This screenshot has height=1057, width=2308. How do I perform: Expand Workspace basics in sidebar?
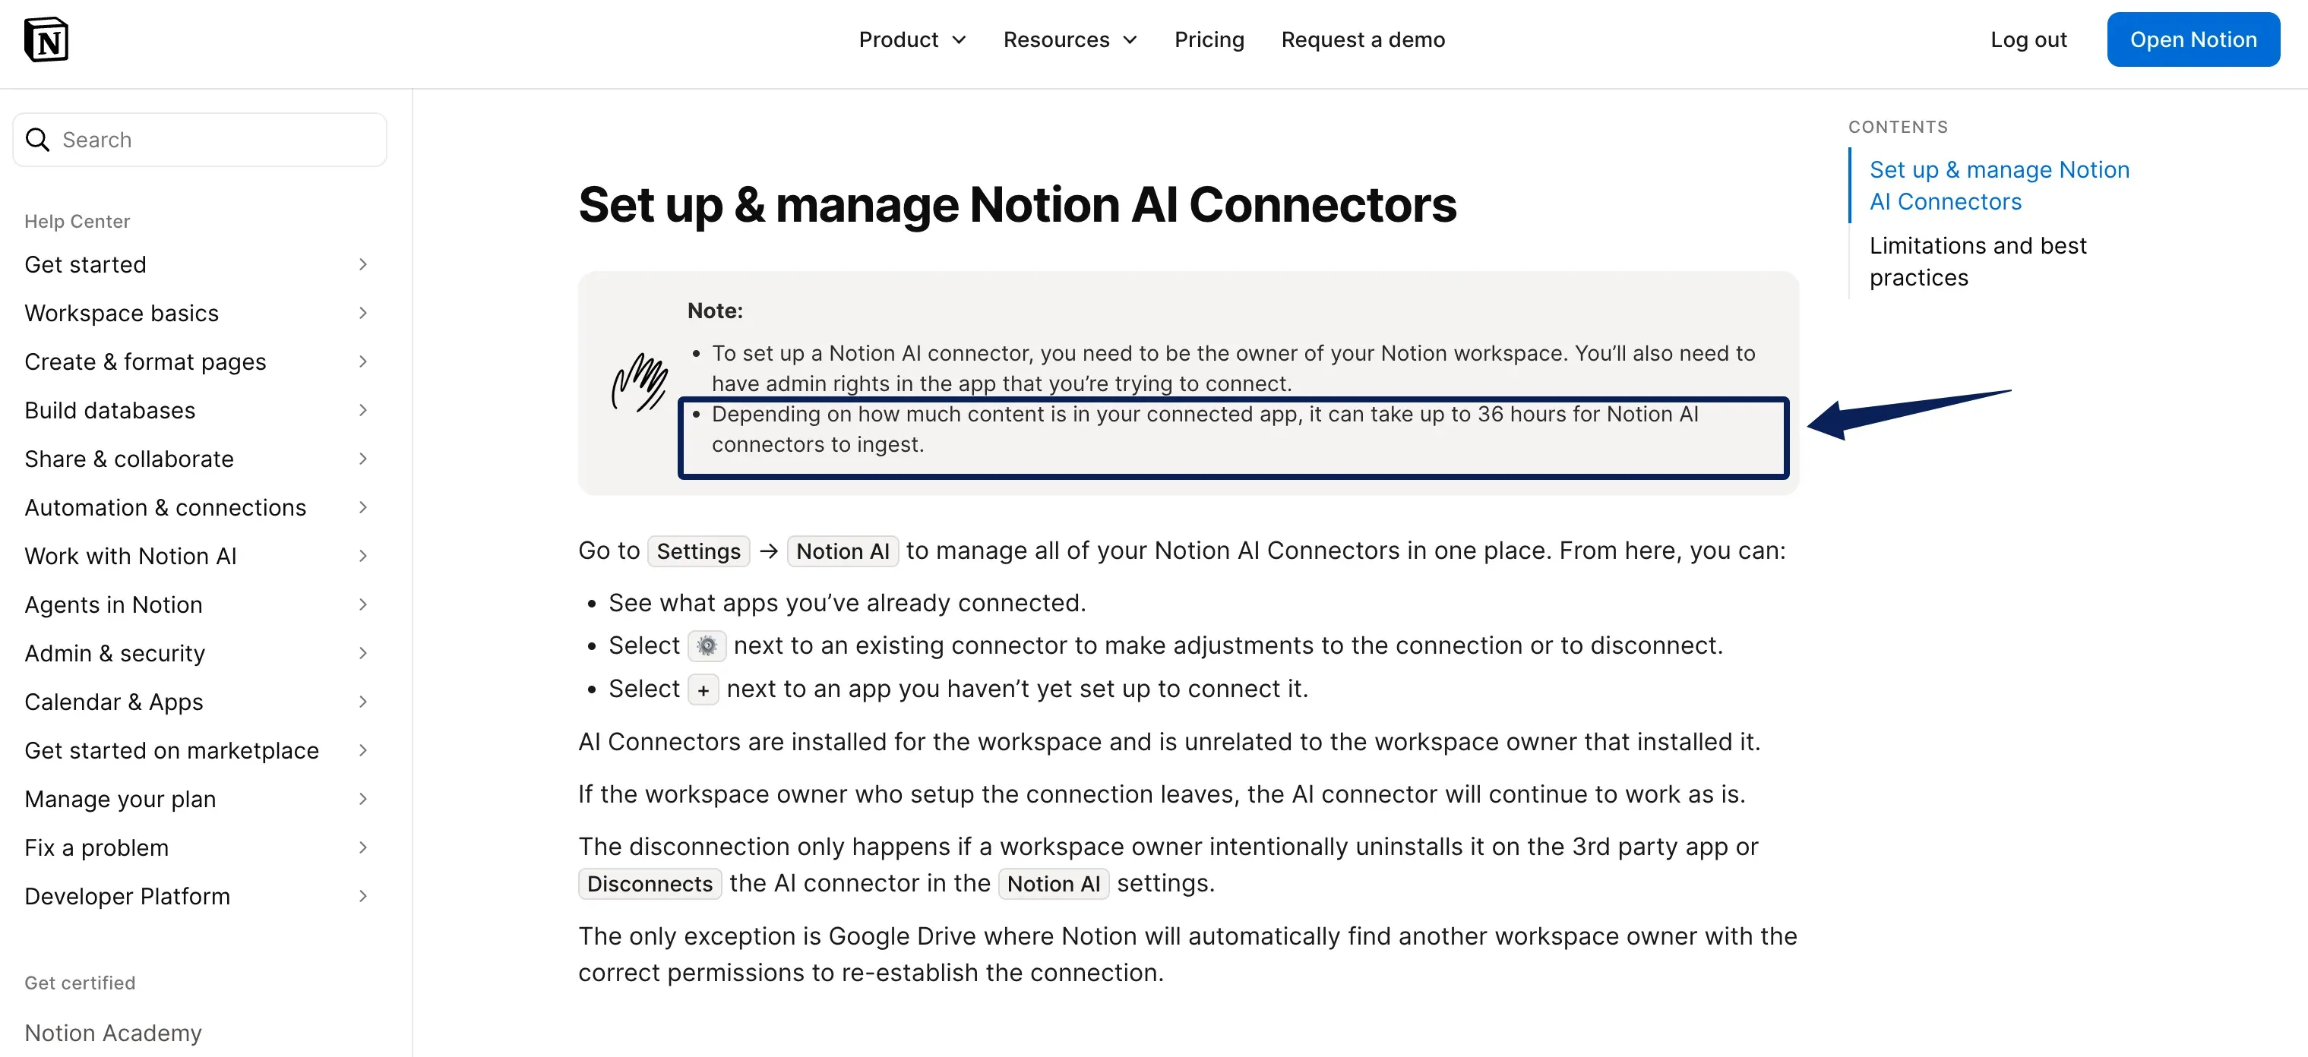tap(197, 313)
